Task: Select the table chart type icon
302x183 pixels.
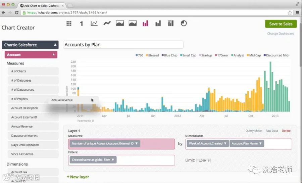Action: [x=69, y=24]
